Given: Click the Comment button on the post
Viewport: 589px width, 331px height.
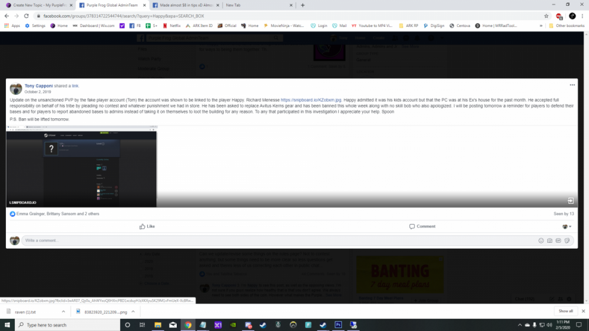Looking at the screenshot, I should 422,226.
